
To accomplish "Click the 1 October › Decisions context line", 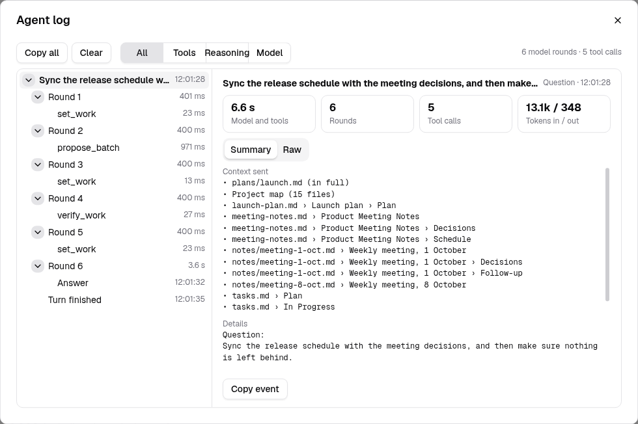I will [x=372, y=262].
